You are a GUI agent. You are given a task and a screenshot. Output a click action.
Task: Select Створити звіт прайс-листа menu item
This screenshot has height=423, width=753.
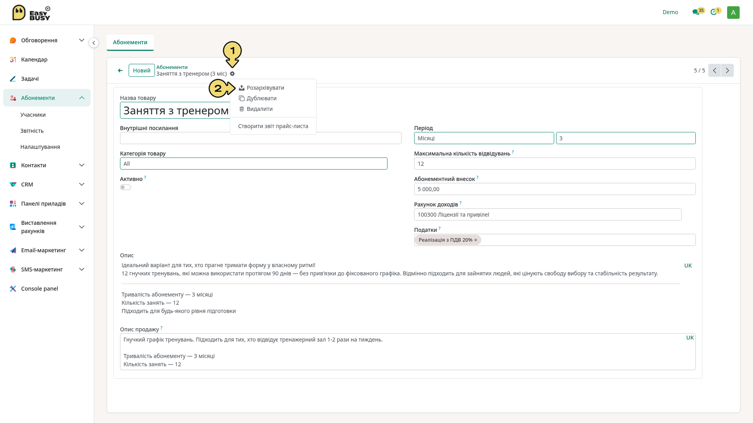273,126
